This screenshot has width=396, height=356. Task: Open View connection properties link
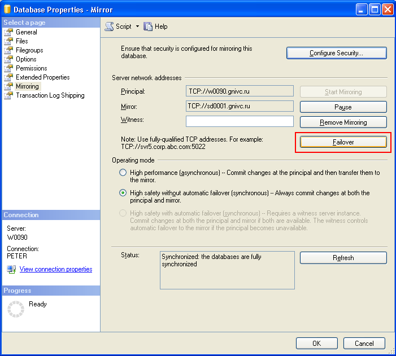[56, 269]
